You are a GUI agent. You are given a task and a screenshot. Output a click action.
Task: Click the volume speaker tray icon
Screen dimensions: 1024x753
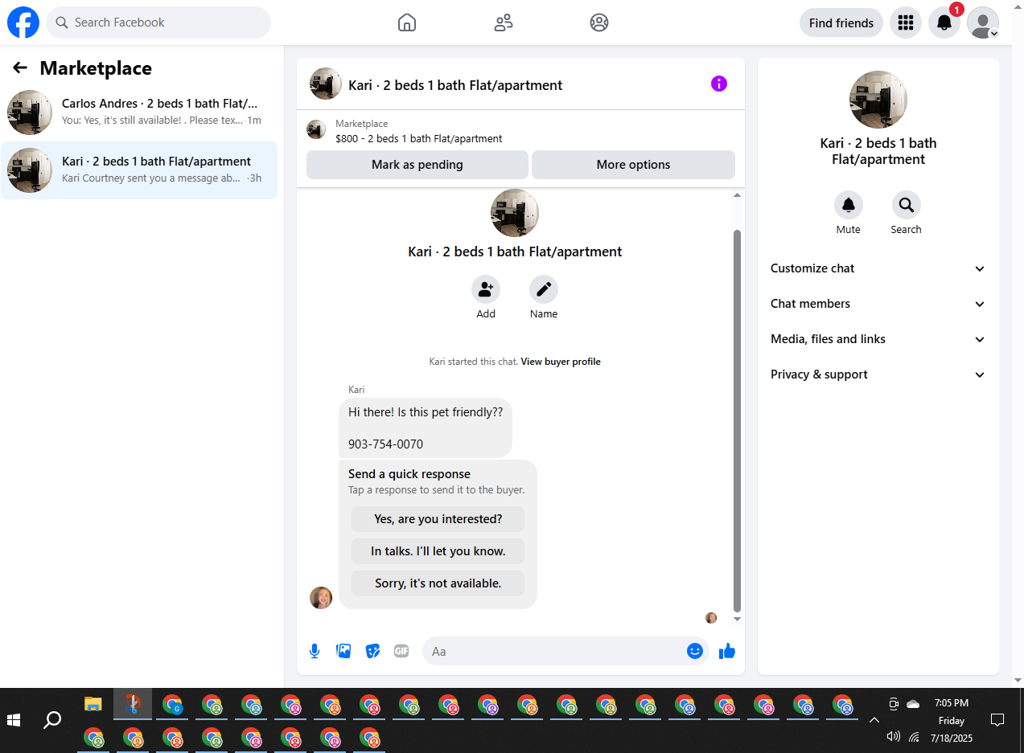click(893, 737)
